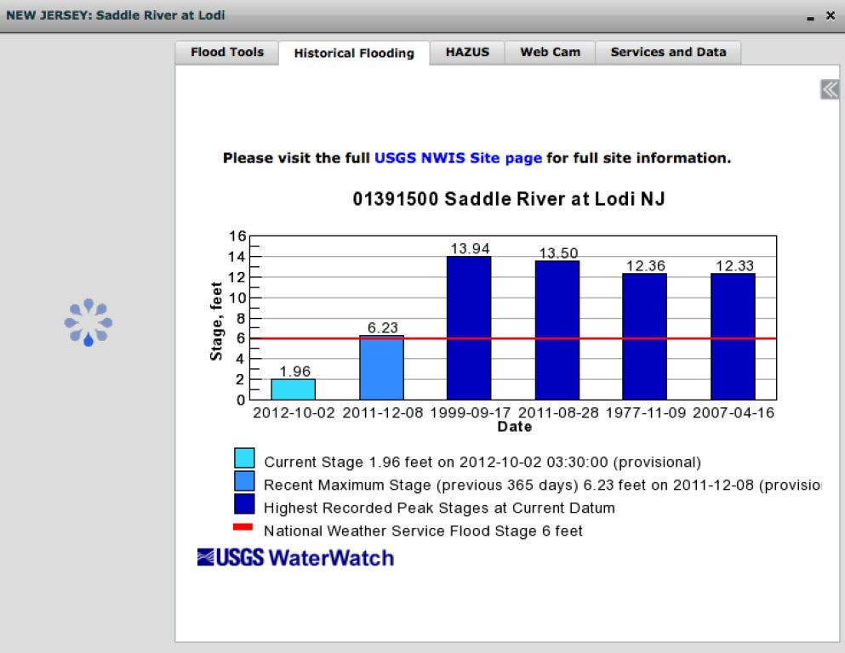The height and width of the screenshot is (653, 845).
Task: Select the Historical Flooding tab
Action: pos(354,54)
